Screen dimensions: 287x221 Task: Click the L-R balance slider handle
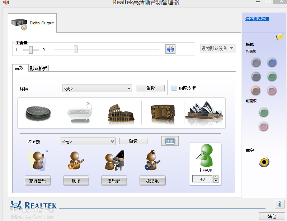(31, 50)
